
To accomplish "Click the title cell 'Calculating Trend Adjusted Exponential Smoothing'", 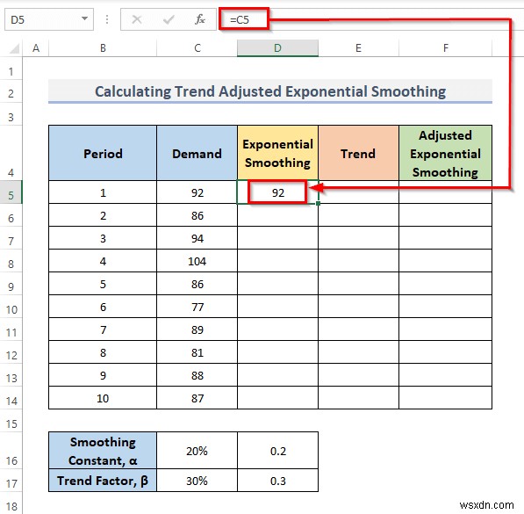I will pyautogui.click(x=270, y=91).
